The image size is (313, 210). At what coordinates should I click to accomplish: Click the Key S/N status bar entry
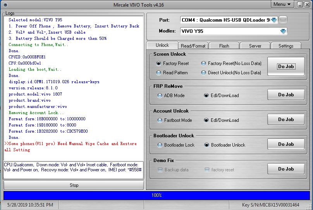(270, 205)
